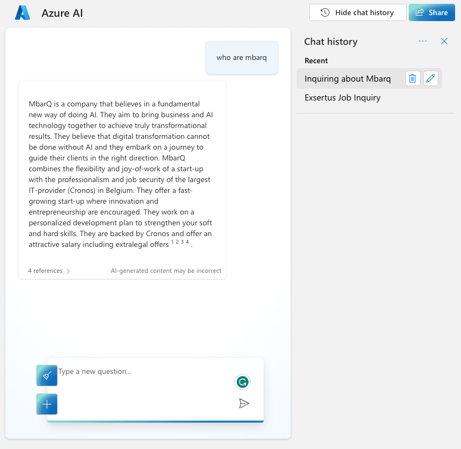Open the Grammarly icon in the input box
The image size is (461, 449).
coord(243,383)
